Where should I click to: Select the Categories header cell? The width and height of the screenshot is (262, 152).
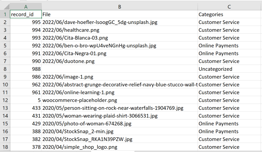click(230, 15)
